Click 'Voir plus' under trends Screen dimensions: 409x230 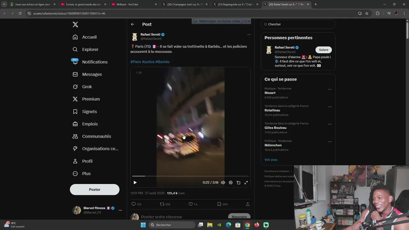(271, 160)
